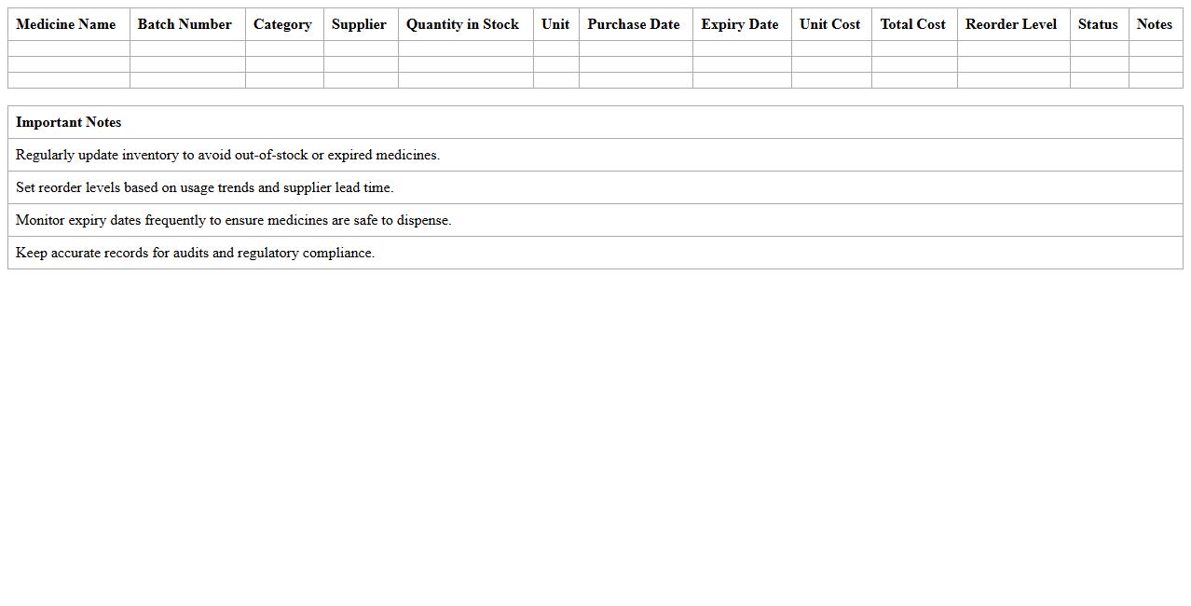Click first empty cell under Quantity in Stock
This screenshot has height=606, width=1191.
click(x=465, y=48)
